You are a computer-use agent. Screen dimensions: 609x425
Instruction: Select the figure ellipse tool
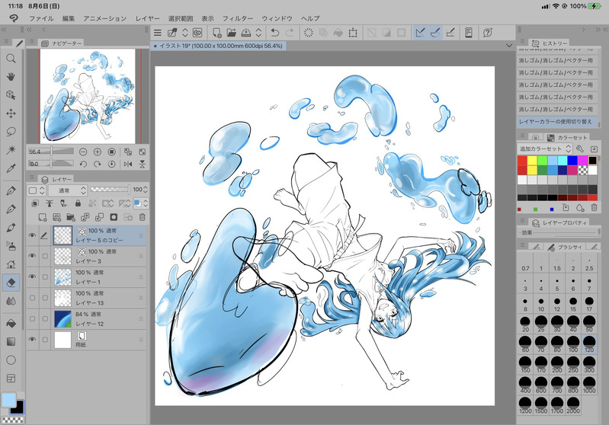[11, 359]
